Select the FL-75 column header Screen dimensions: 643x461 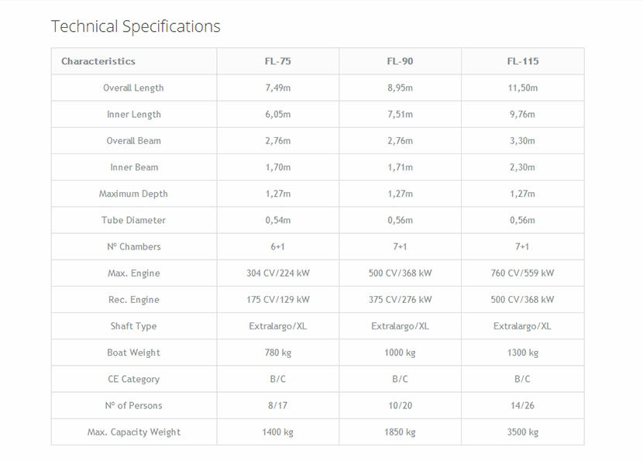click(x=277, y=61)
